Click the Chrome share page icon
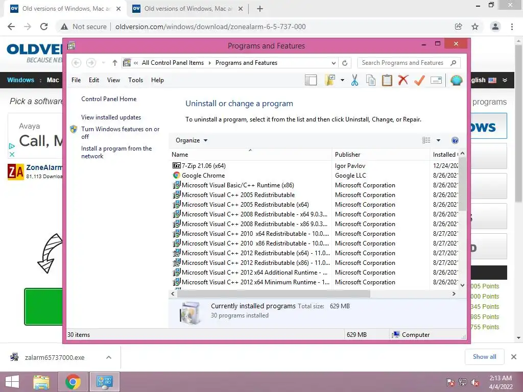Viewport: 523px width, 392px height. click(458, 27)
